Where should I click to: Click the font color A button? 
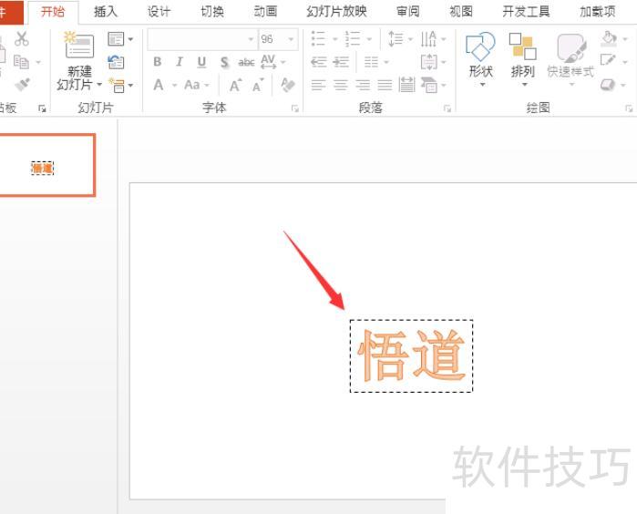point(159,85)
